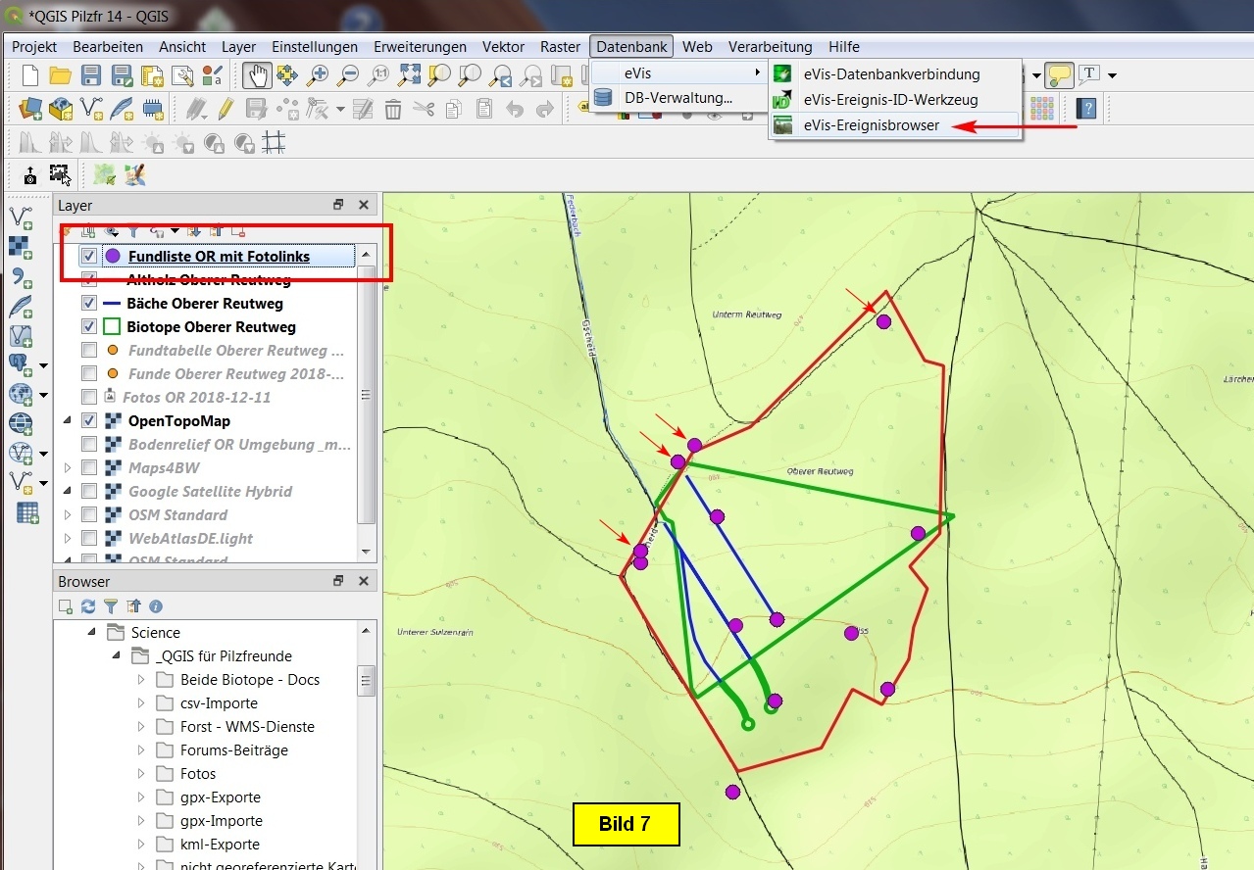Uncheck the Bäche Oberer Reutweg layer
Screen dimensions: 1254x870
(x=89, y=304)
